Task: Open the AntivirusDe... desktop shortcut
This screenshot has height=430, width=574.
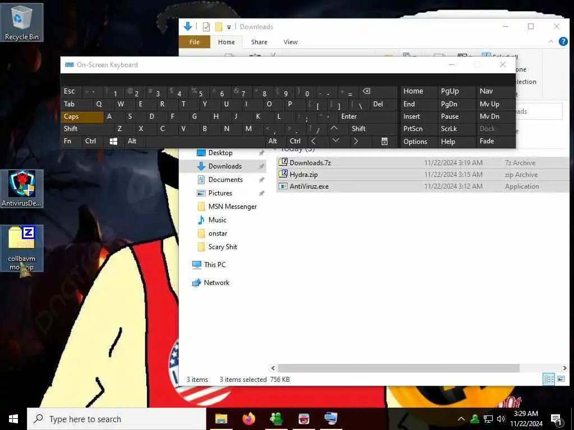Action: coord(22,189)
